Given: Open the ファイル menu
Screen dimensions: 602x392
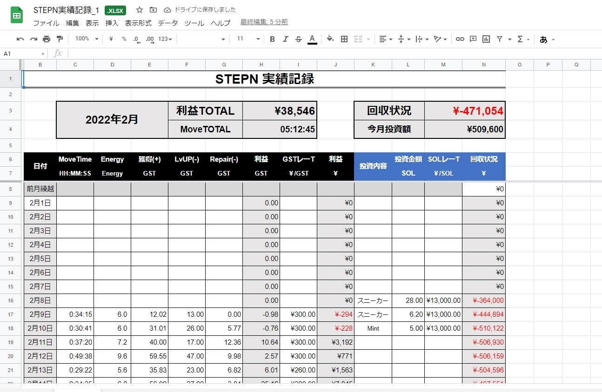Looking at the screenshot, I should pos(46,23).
